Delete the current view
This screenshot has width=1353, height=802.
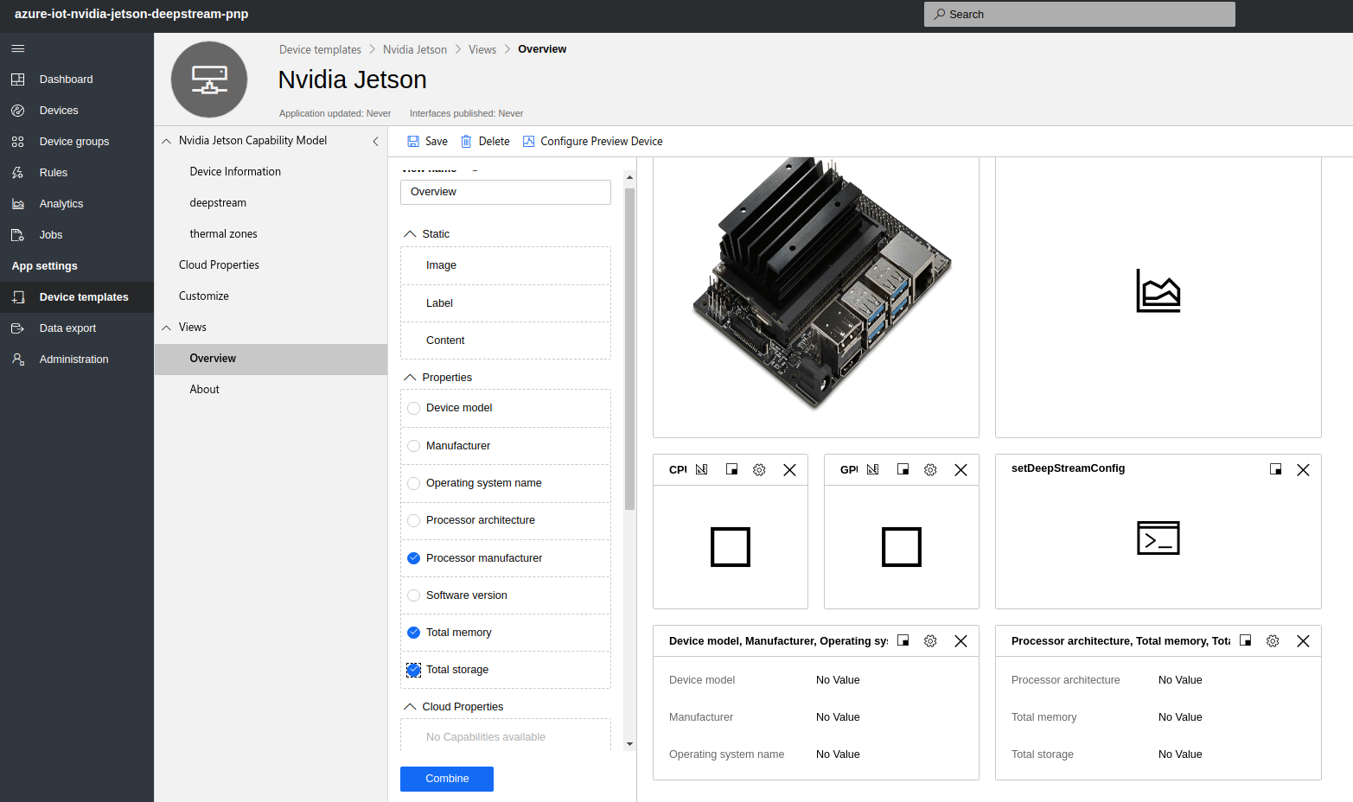485,142
